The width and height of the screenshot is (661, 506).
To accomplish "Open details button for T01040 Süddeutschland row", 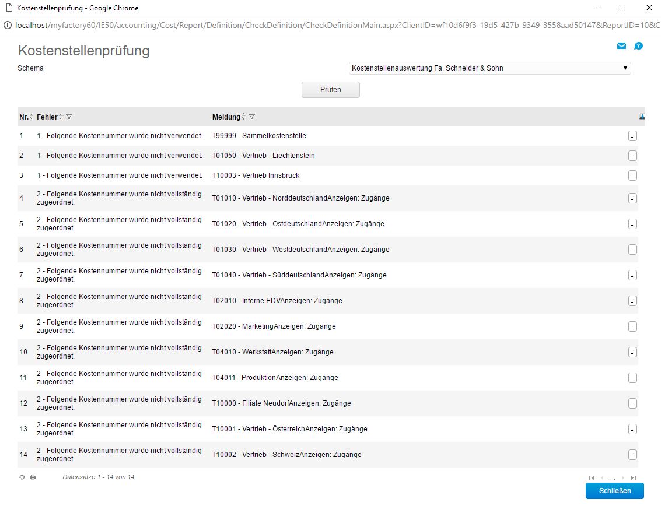I will [632, 275].
